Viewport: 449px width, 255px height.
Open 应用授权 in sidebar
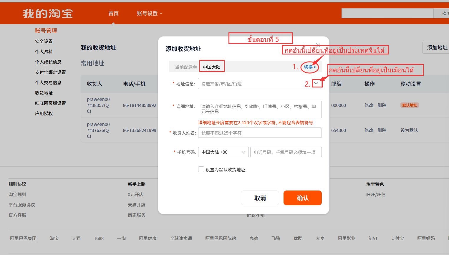(44, 114)
